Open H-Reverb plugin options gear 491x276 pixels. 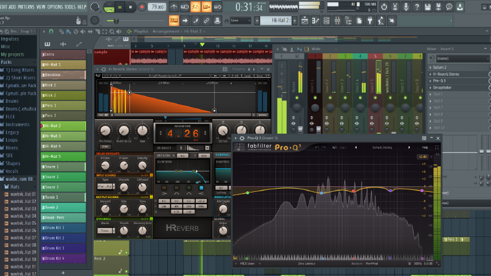[x=104, y=69]
